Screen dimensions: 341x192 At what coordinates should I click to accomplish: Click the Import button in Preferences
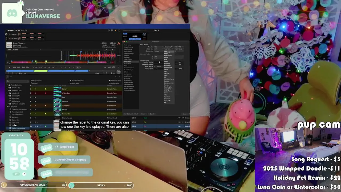click(x=143, y=114)
